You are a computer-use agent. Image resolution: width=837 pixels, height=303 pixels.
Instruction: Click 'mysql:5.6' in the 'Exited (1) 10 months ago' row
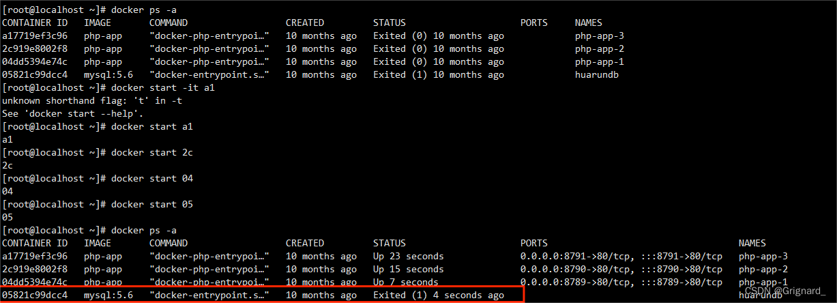108,74
